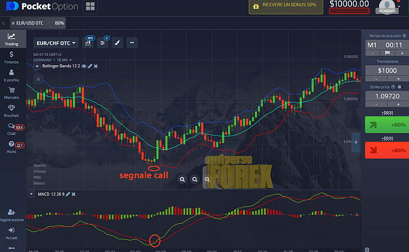Close the EUR/USD OTC tab
The height and width of the screenshot is (252, 409).
point(13,23)
